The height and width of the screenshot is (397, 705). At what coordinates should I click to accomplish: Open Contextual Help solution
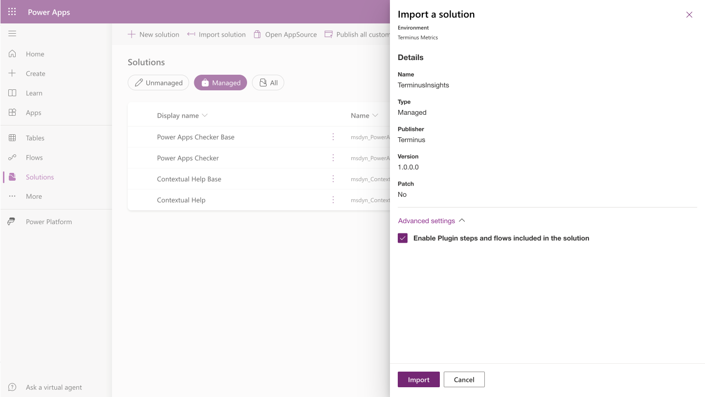coord(181,200)
